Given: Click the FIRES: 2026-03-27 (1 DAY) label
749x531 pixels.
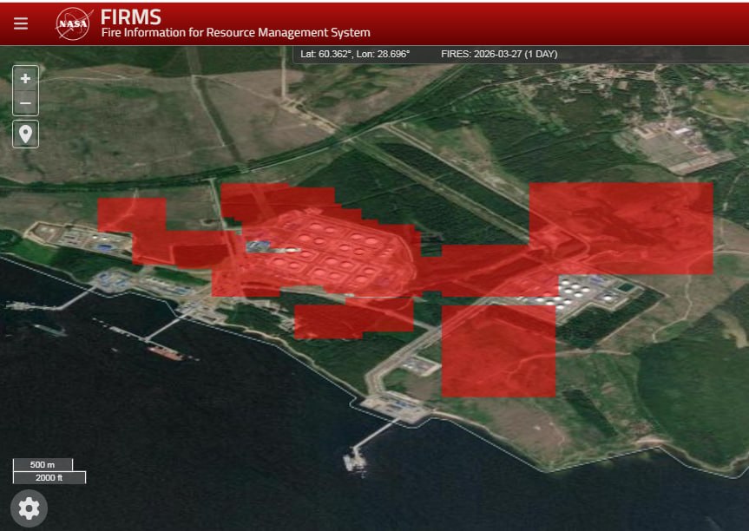Looking at the screenshot, I should tap(499, 54).
